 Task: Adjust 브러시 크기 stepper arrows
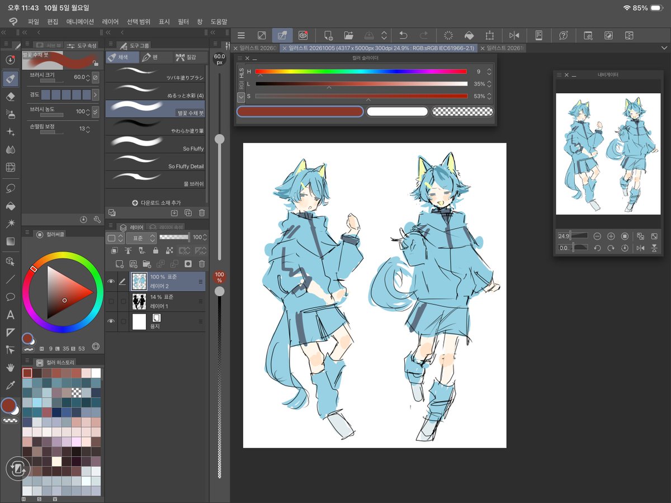(88, 77)
